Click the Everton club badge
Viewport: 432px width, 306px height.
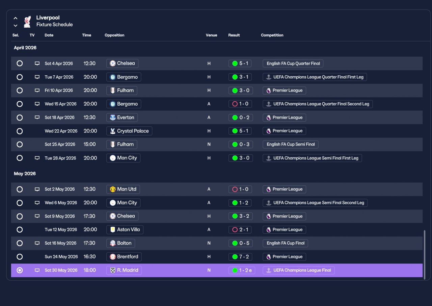click(x=113, y=118)
